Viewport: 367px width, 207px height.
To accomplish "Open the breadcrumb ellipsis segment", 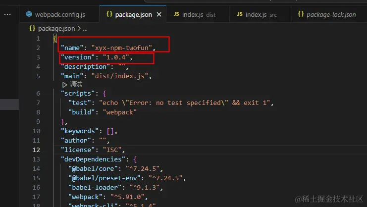I will (x=85, y=29).
